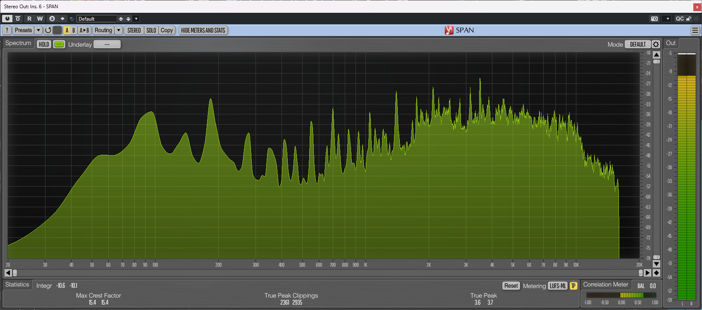Viewport: 702px width, 310px height.
Task: Click the True Peak label
Action: pyautogui.click(x=484, y=296)
